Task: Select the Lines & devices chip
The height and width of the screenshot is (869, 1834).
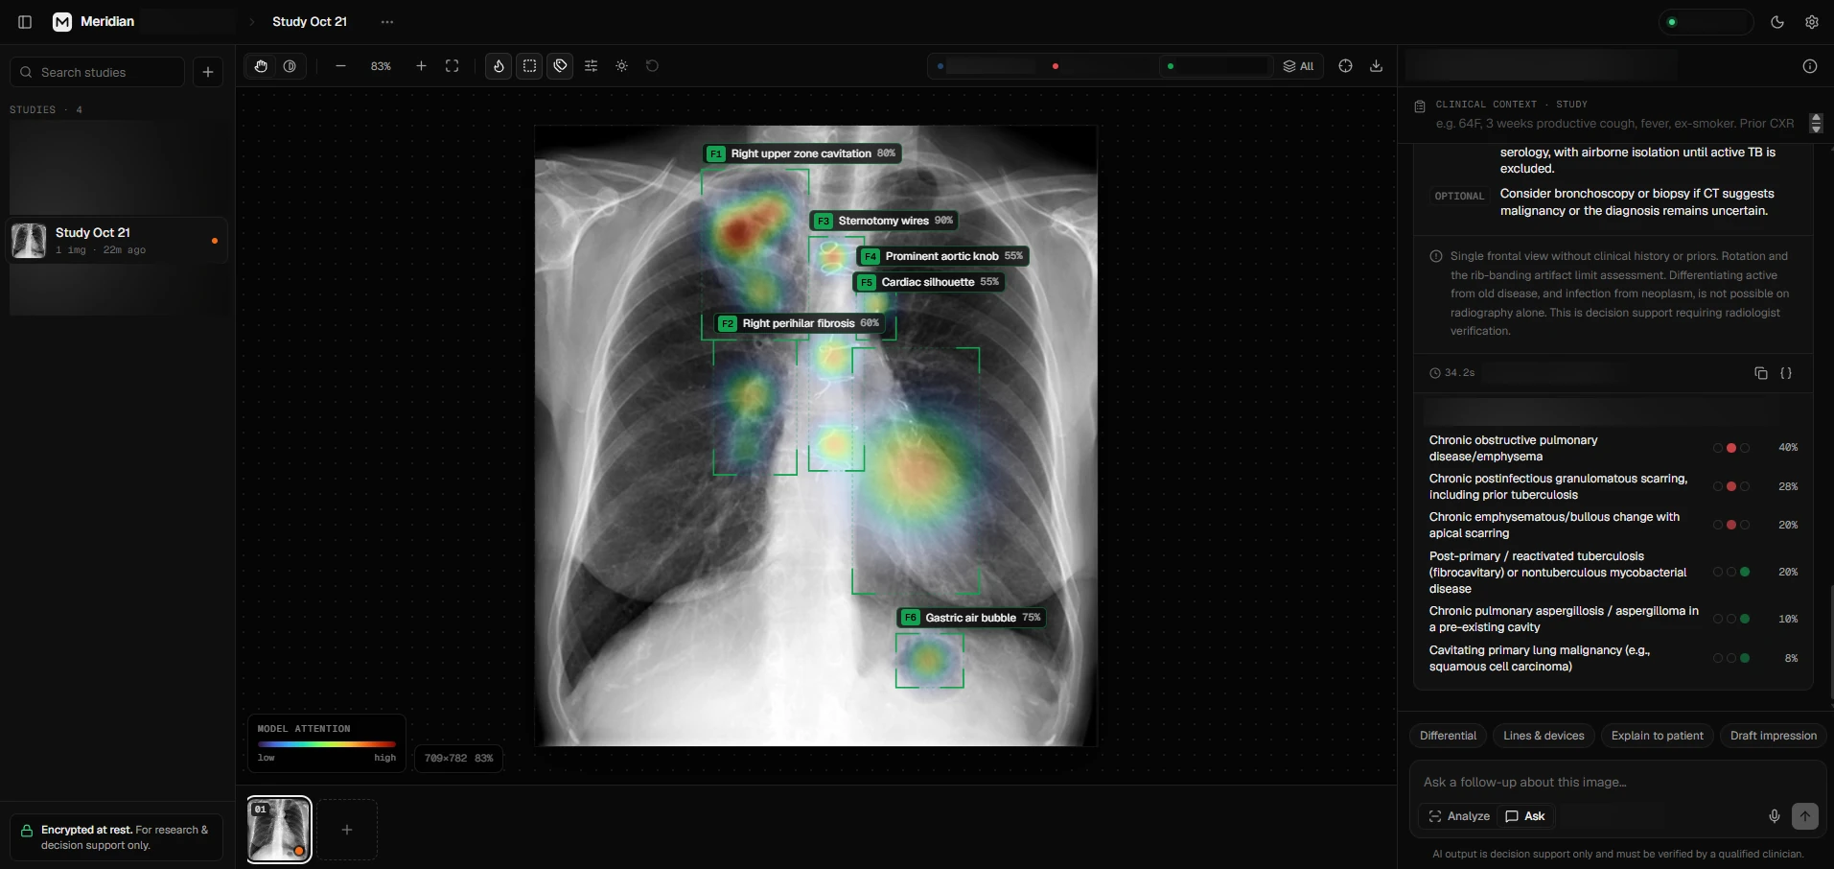Action: pos(1544,736)
